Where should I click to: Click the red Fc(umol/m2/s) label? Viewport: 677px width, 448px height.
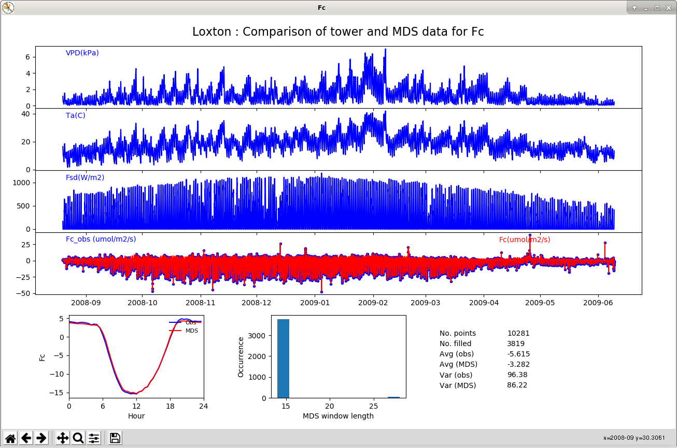point(525,240)
